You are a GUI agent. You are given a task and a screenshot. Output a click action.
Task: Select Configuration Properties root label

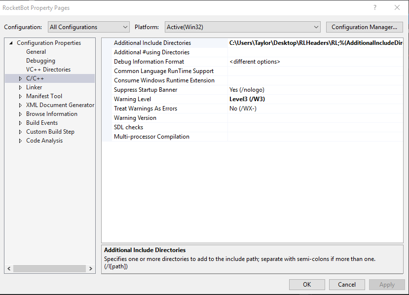coord(49,43)
